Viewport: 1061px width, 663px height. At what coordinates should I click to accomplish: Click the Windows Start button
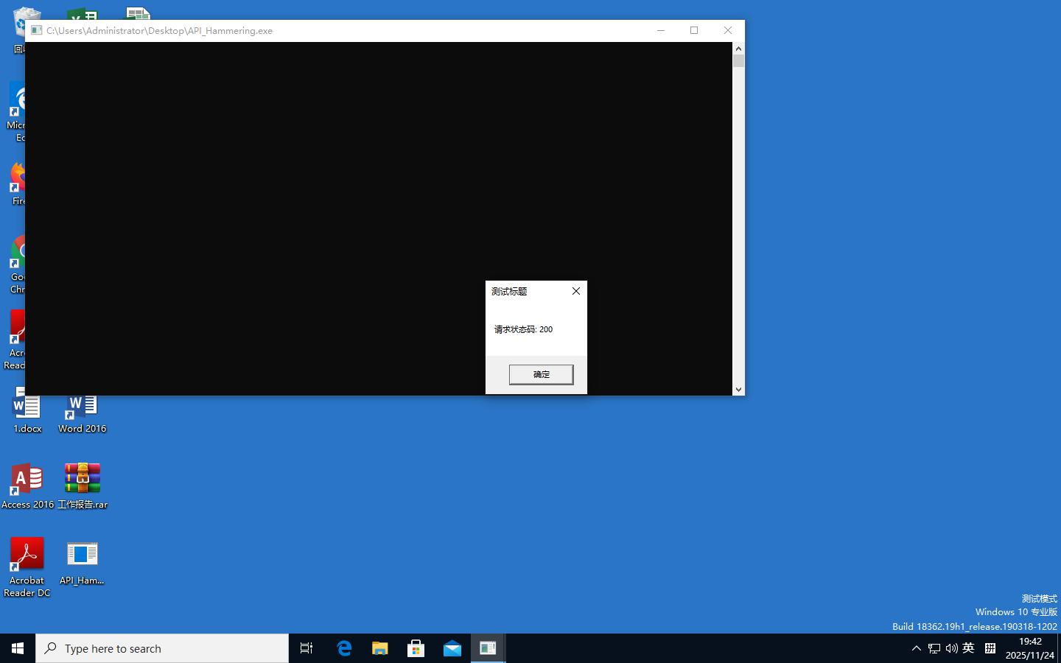click(18, 648)
